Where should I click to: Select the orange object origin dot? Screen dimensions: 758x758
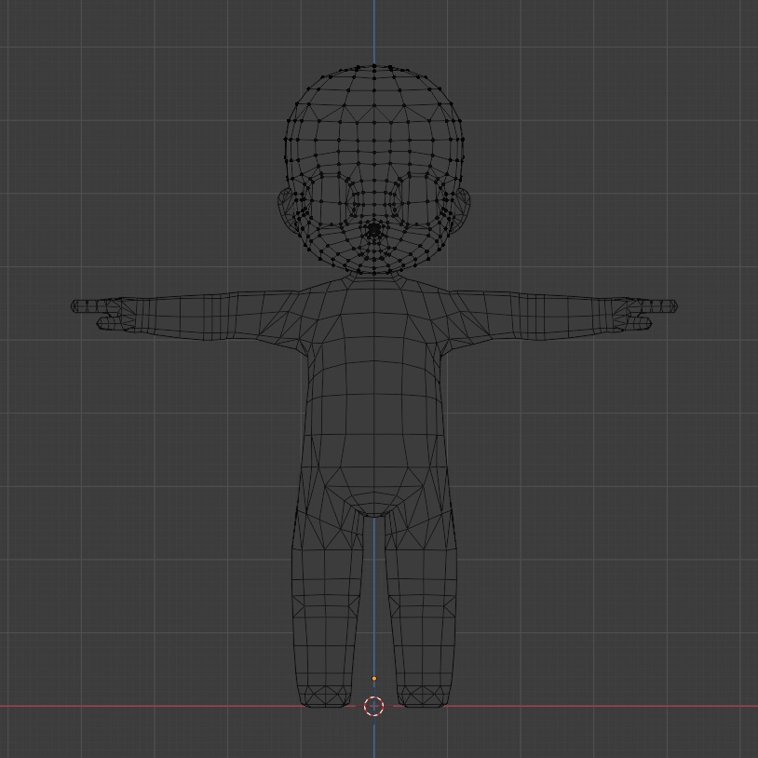coord(373,678)
